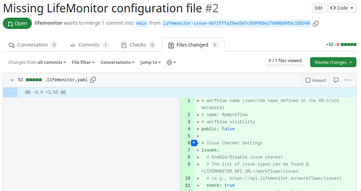Click the .lifemonitor.yaml file name
The height and width of the screenshot is (191, 361).
pos(66,80)
